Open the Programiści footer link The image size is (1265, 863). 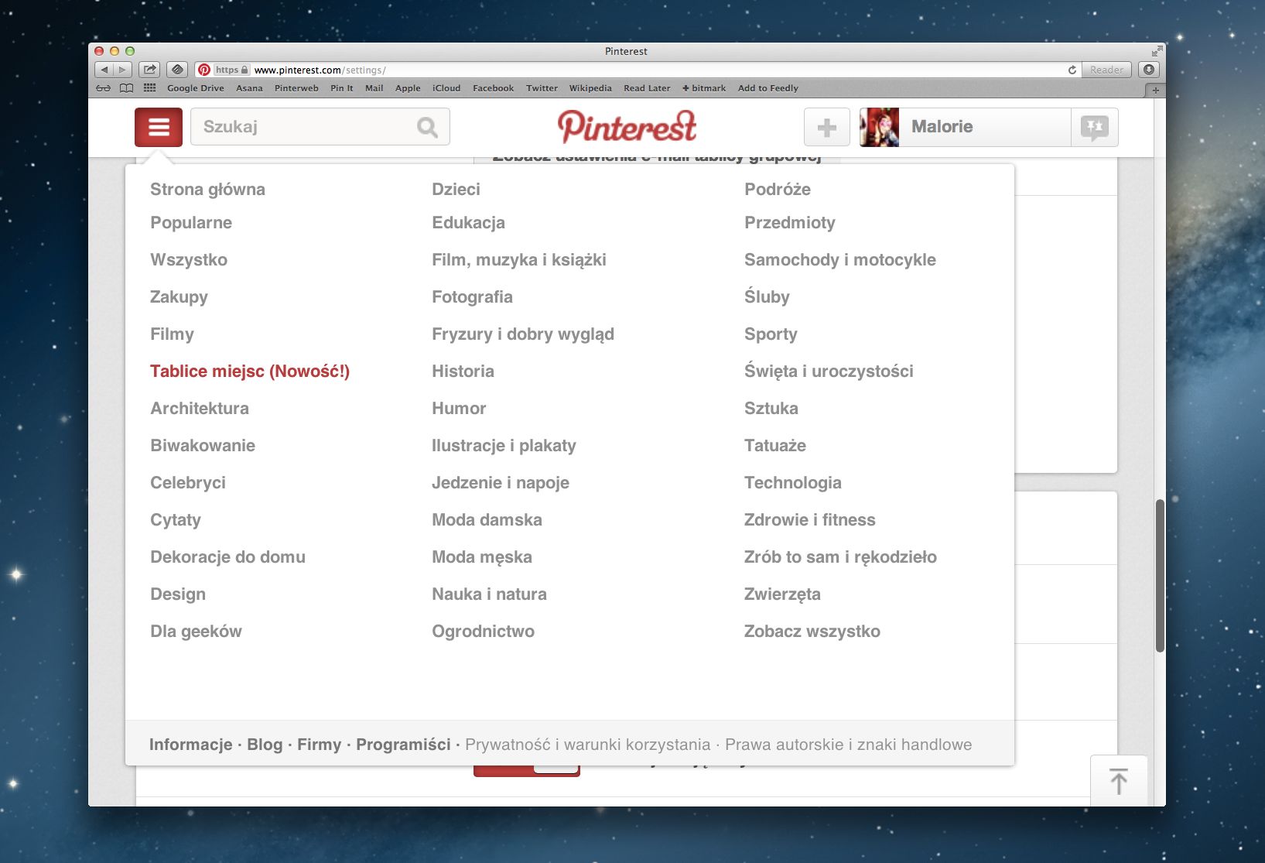tap(403, 745)
